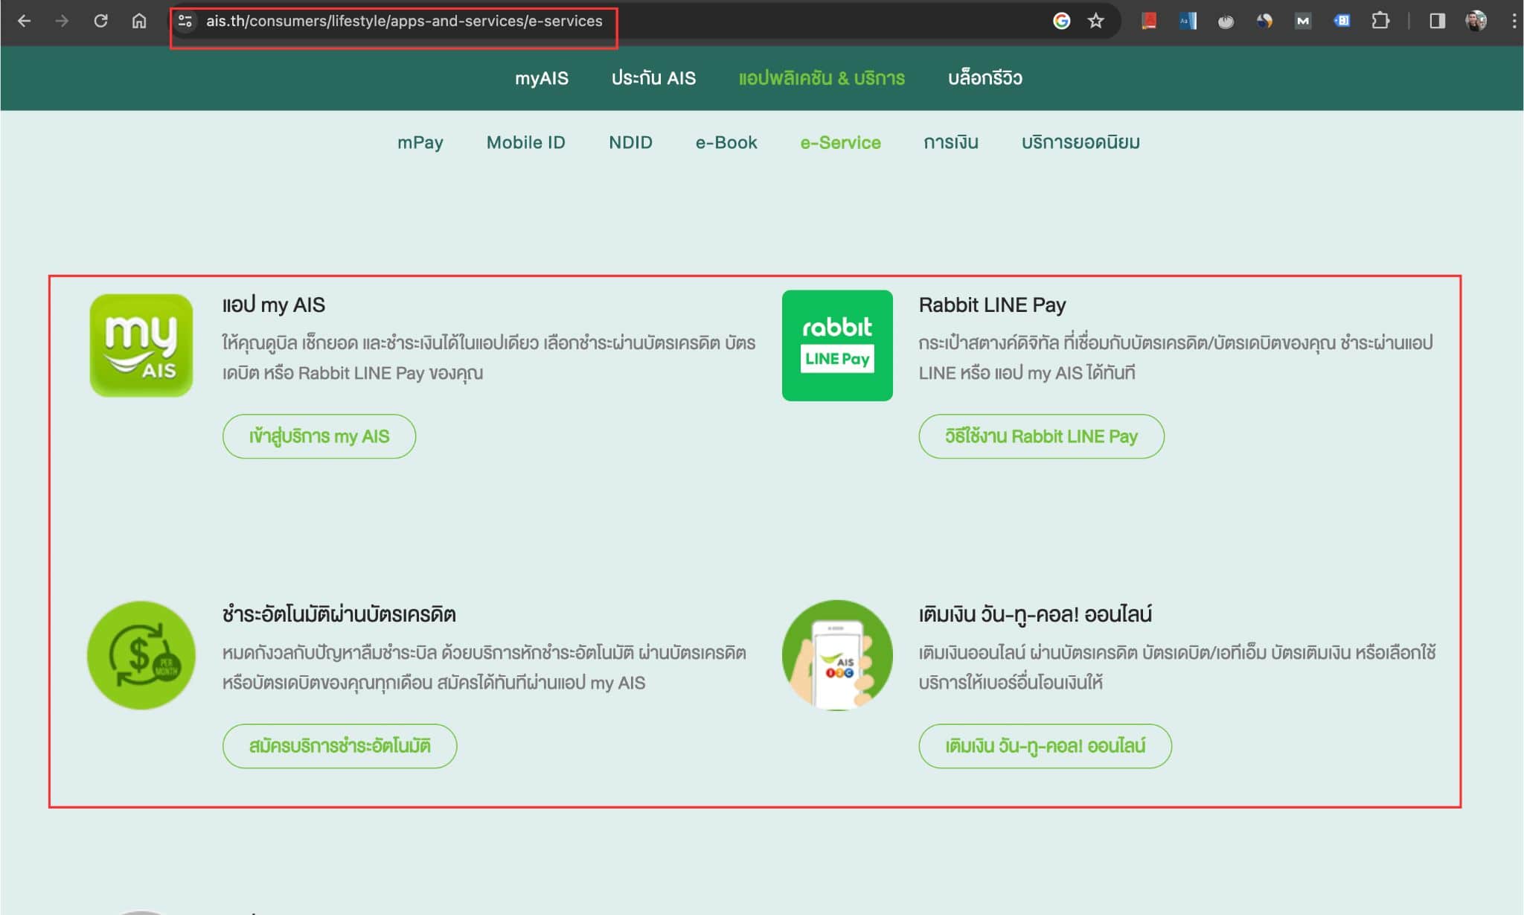Open the blue translate extension icon
1524x915 pixels.
1342,21
